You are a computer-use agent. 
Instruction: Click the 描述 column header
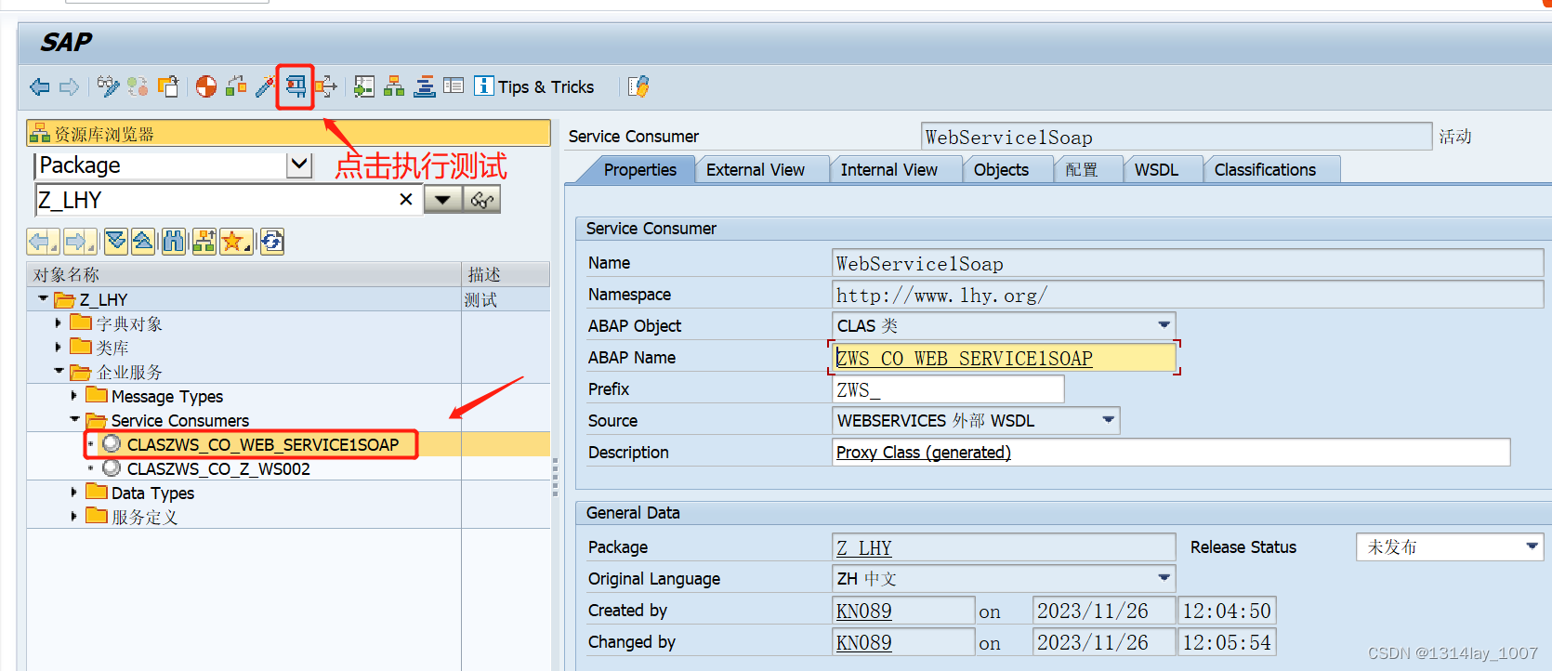[506, 274]
